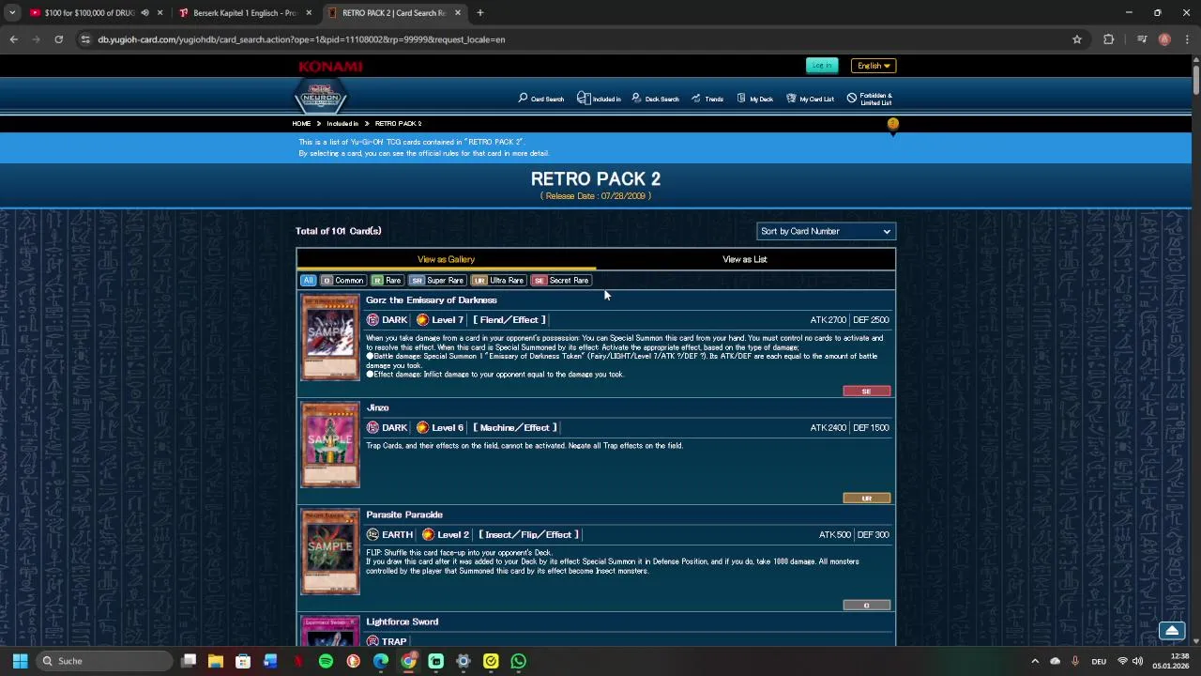This screenshot has width=1201, height=676.
Task: Click the Parasite Paracide card thumbnail
Action: [330, 552]
